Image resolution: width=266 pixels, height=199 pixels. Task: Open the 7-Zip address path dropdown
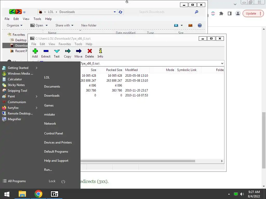point(222,63)
